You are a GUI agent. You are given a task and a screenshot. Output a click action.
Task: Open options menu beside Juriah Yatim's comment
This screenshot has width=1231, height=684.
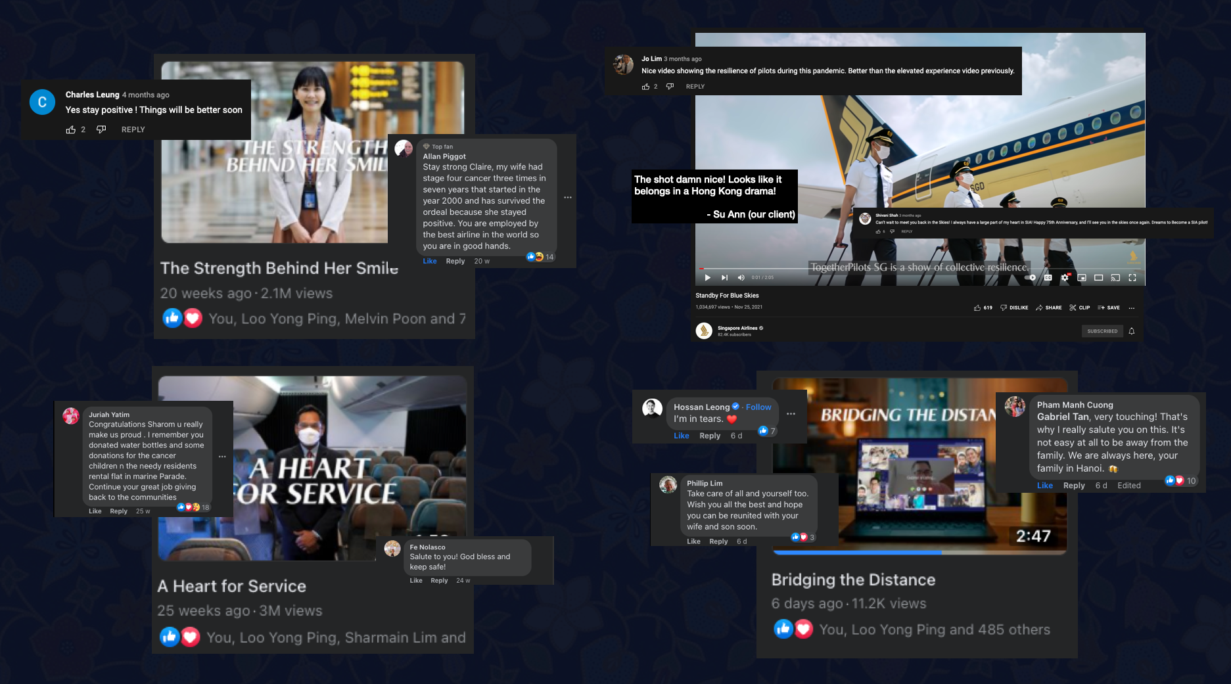(x=222, y=457)
